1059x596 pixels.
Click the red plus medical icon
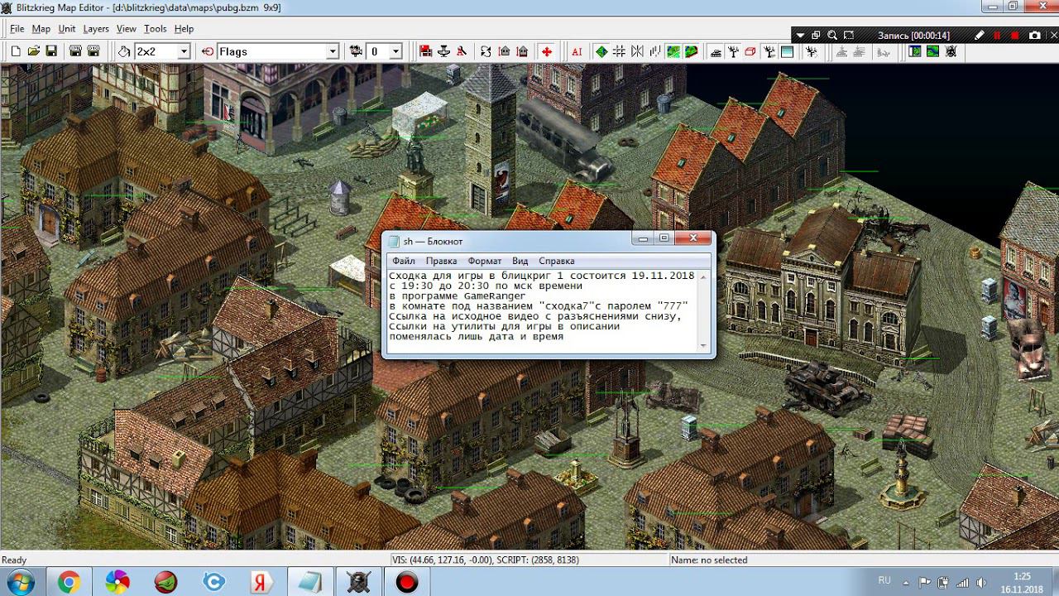click(x=547, y=51)
